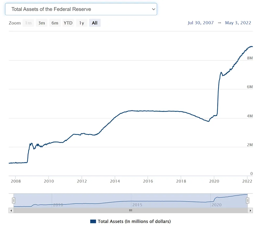Viewport: 262px width, 227px height.
Task: Click the 2020 x-axis label
Action: click(214, 181)
